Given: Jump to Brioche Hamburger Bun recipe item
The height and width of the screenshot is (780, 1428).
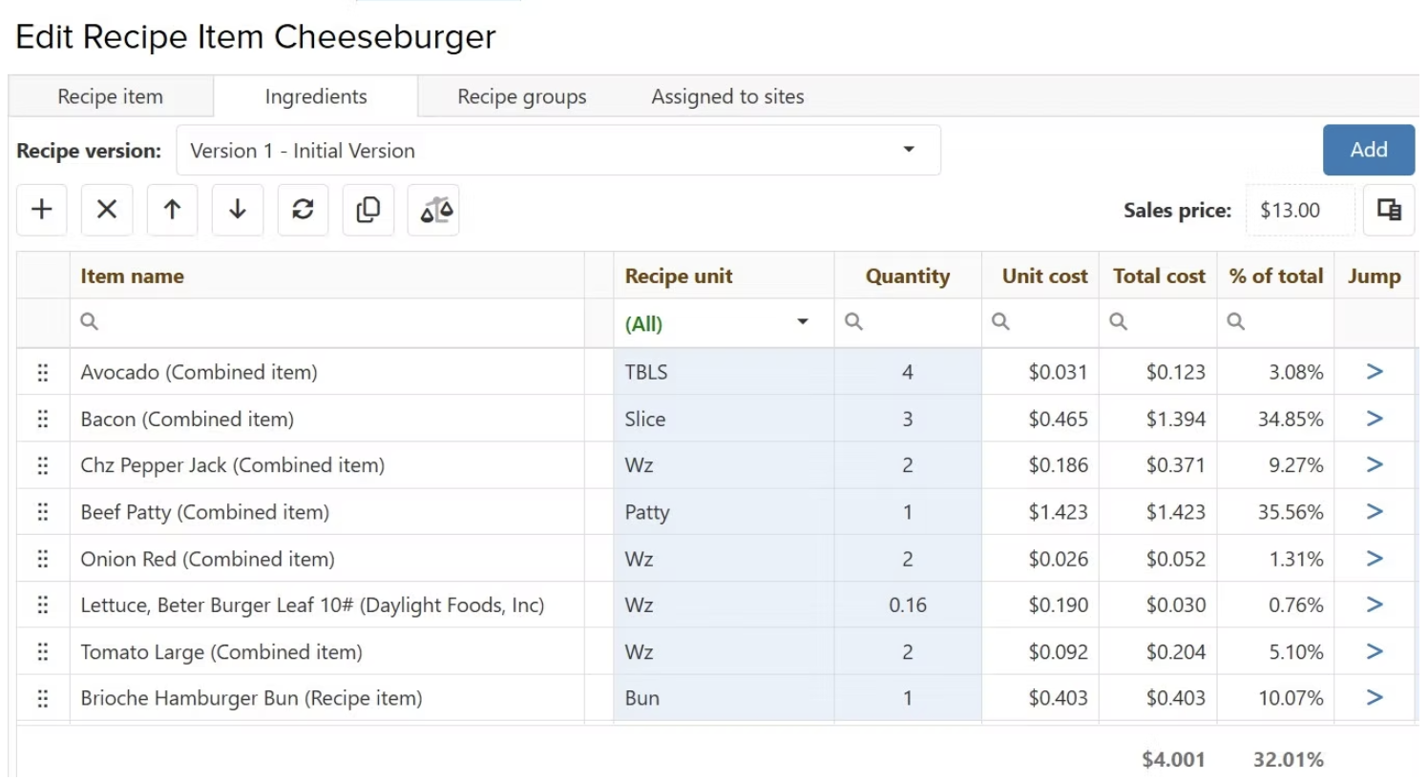Looking at the screenshot, I should [1375, 698].
